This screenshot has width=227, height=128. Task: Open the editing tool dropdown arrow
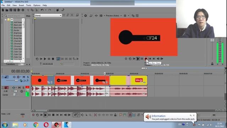click(x=79, y=115)
